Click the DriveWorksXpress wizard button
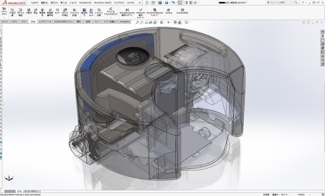The width and height of the screenshot is (325, 196). point(154,12)
